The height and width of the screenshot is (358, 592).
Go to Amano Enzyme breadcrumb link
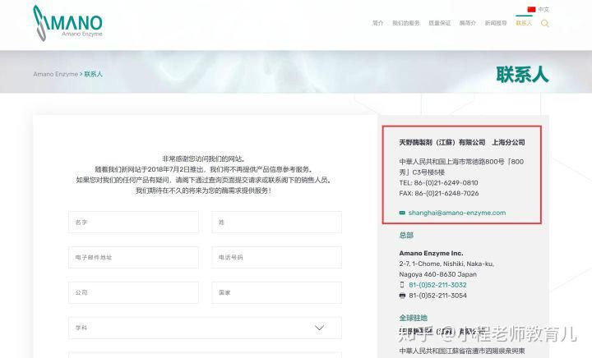point(56,74)
